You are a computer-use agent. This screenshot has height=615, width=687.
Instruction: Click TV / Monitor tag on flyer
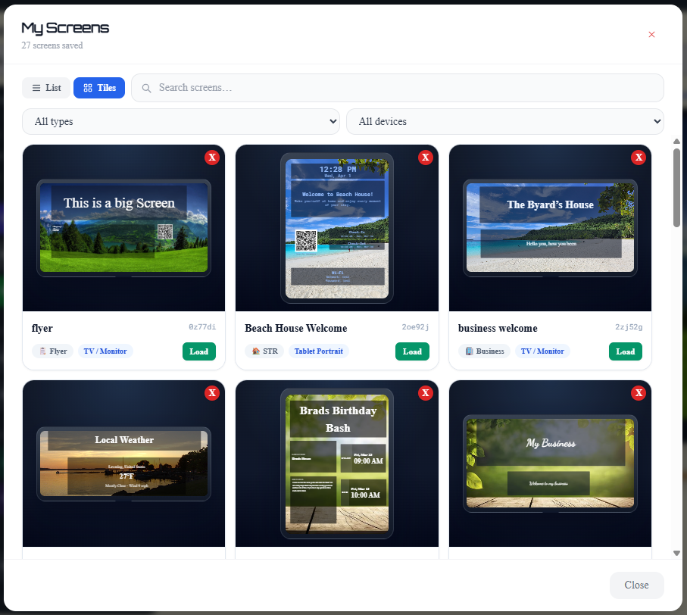click(105, 351)
